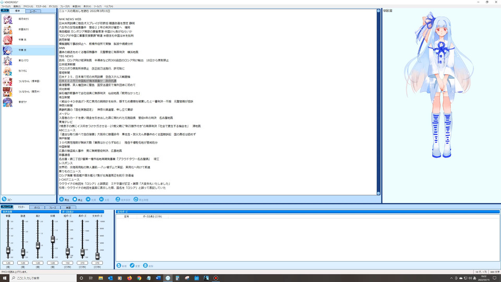Image resolution: width=501 pixels, height=282 pixels.
Task: Click the 音量 value field showing 1.00
Action: 8,263
